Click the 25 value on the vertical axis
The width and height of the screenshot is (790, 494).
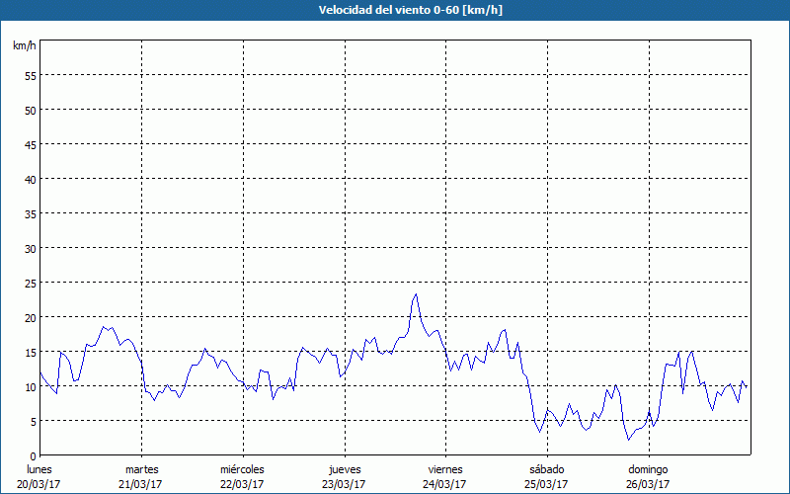[30, 283]
